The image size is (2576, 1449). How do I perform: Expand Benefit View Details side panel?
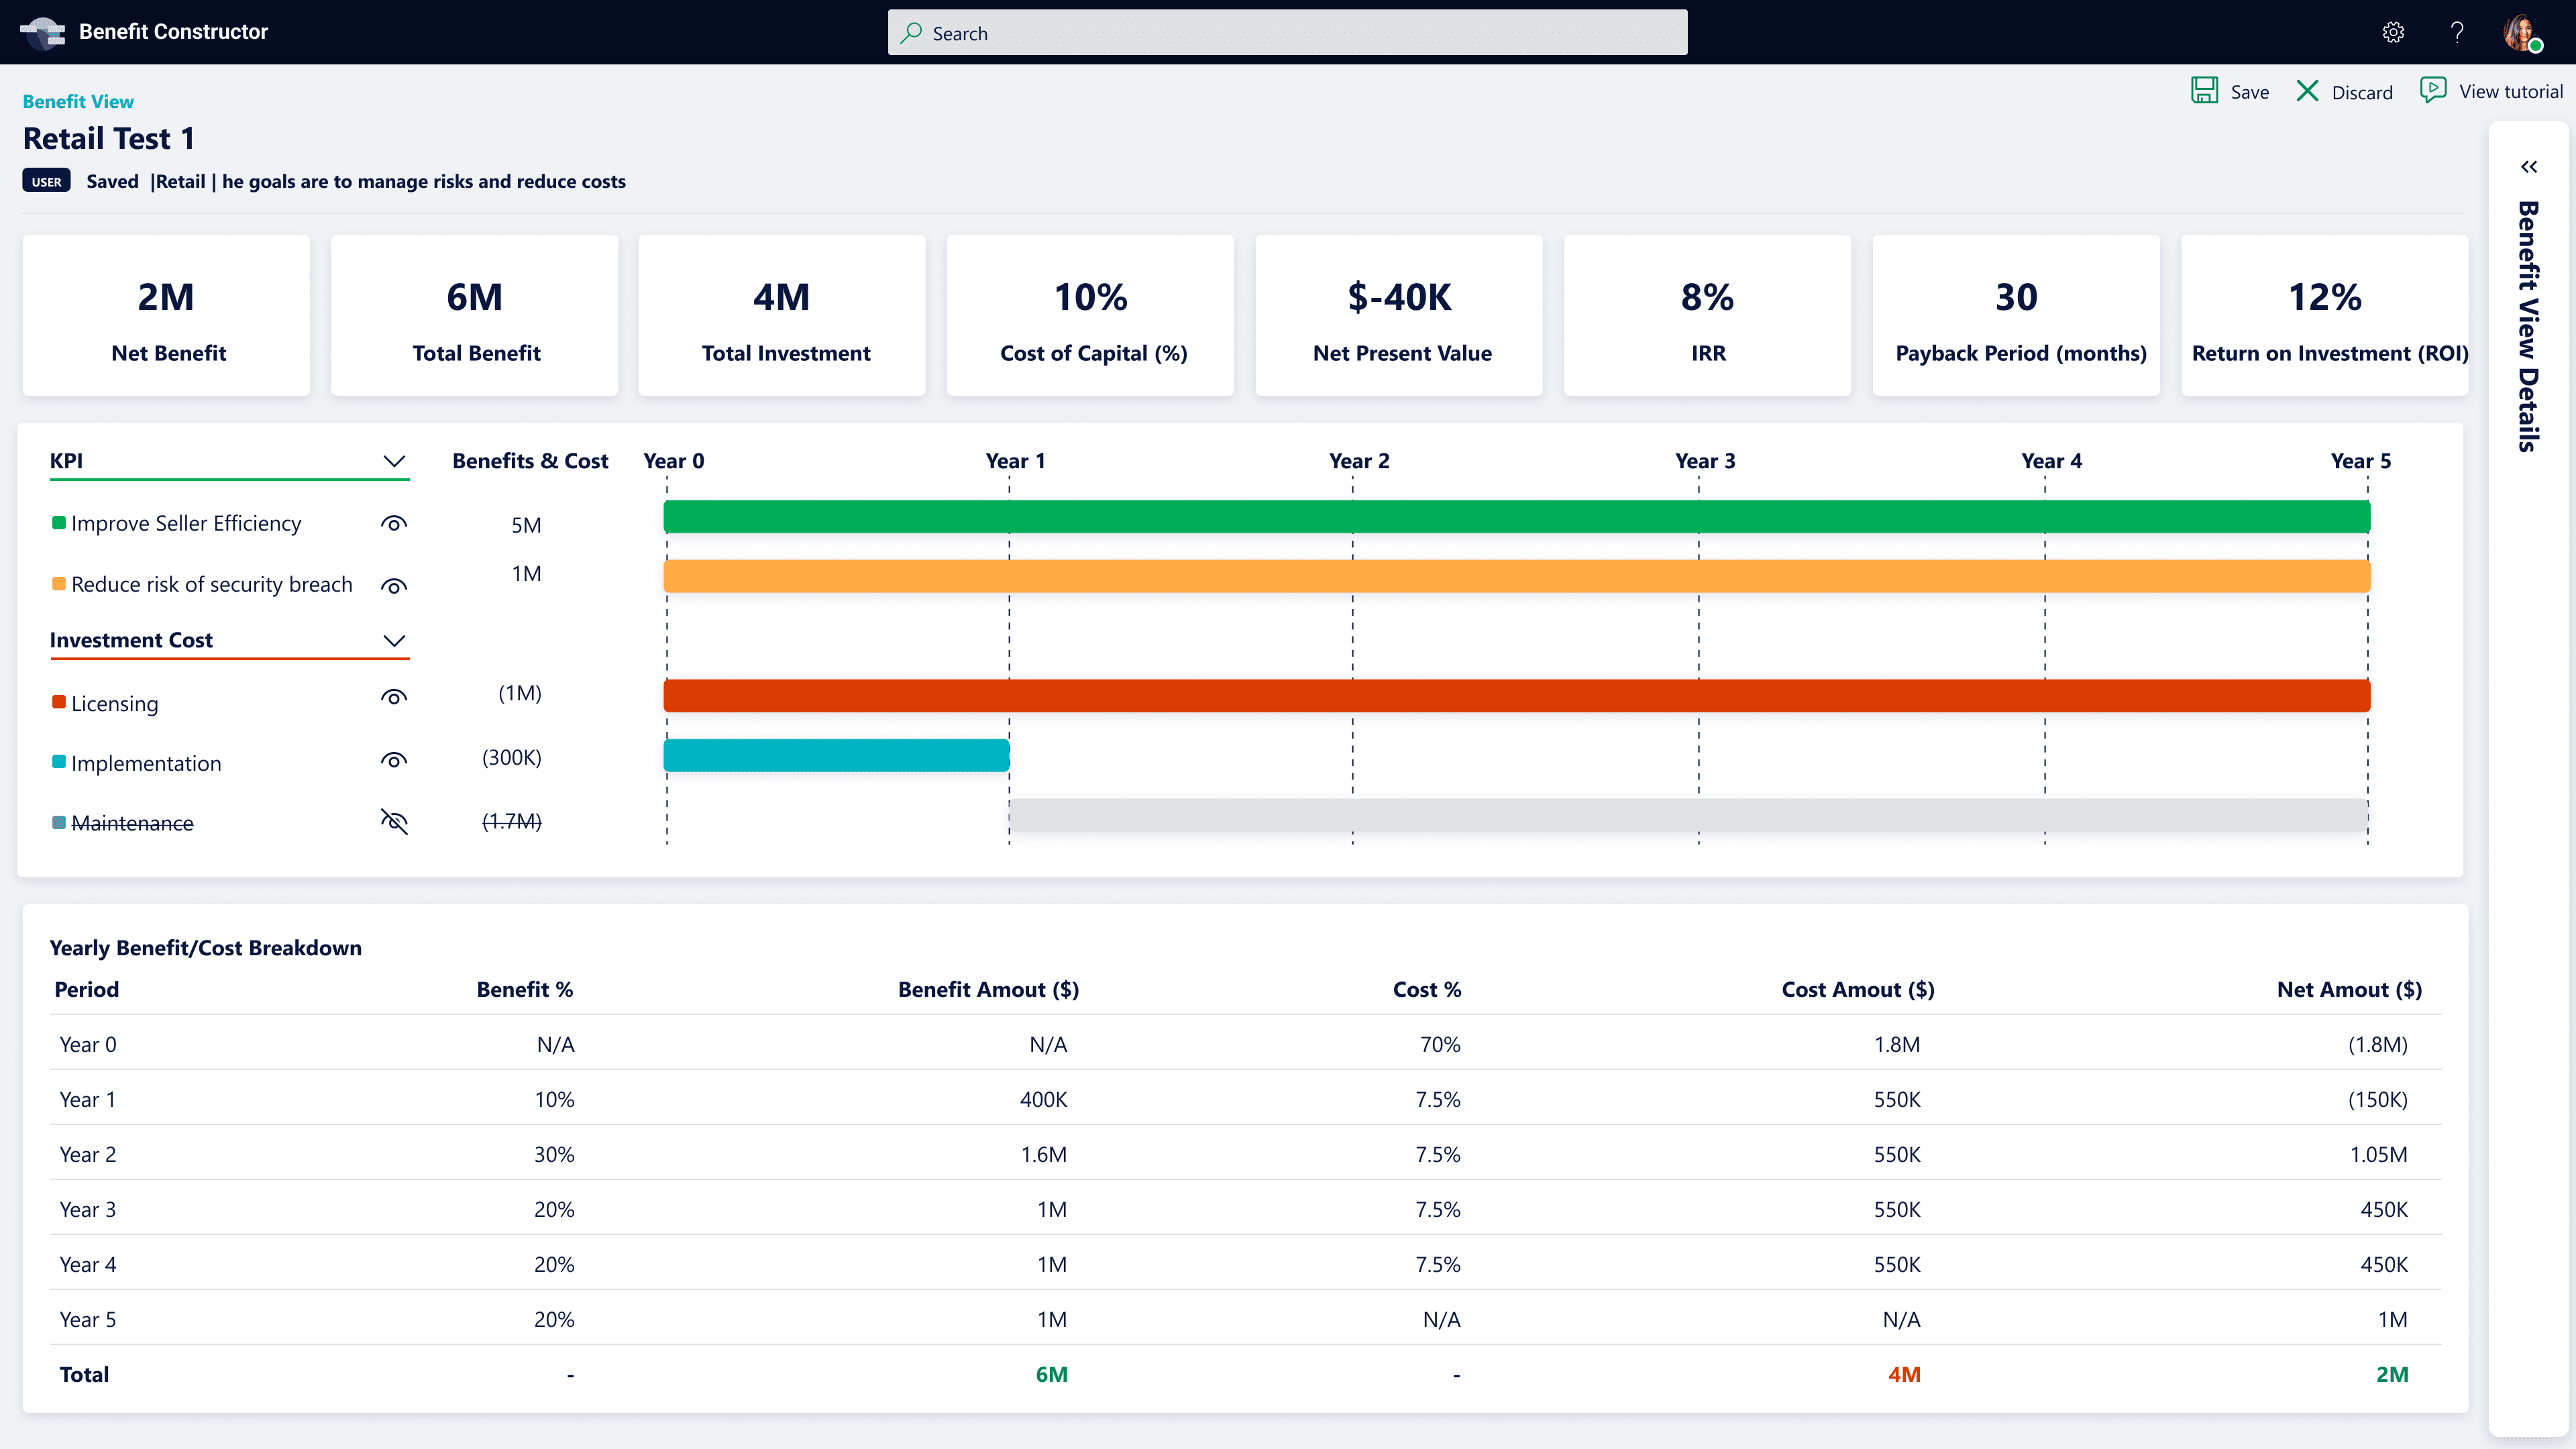click(x=2529, y=167)
